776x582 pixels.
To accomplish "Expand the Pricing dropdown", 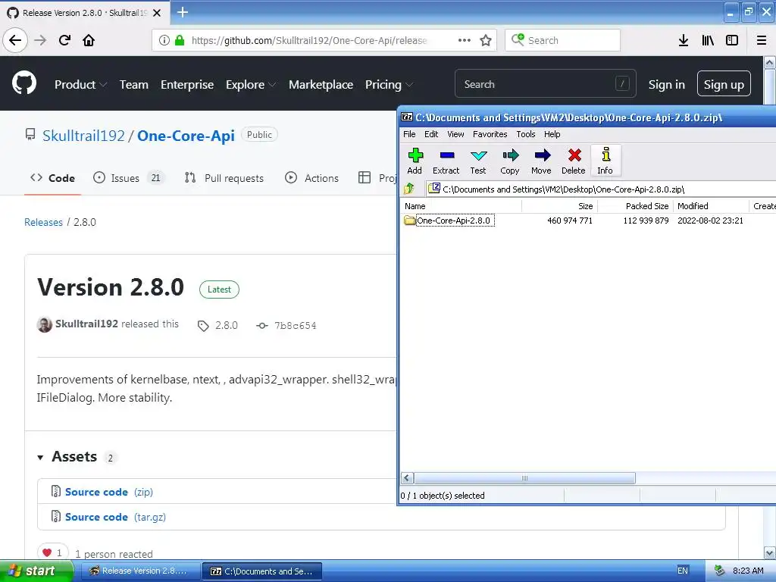I will click(x=389, y=85).
